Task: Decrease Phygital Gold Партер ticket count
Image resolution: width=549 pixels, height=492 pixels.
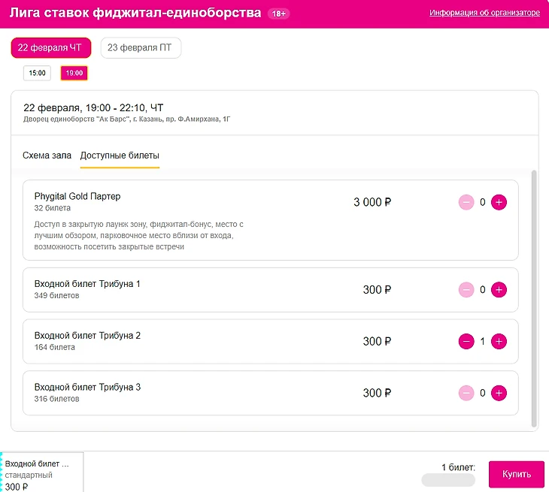Action: 466,202
